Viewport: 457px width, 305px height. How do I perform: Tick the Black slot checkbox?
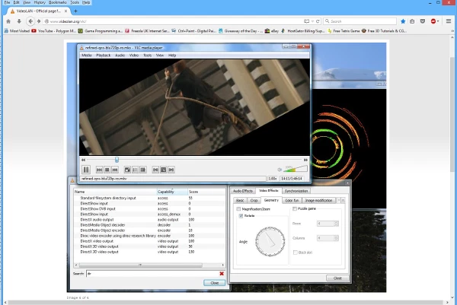[296, 253]
